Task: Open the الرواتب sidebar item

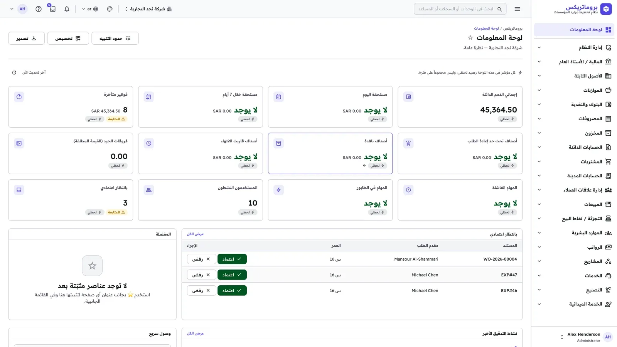Action: pyautogui.click(x=574, y=247)
